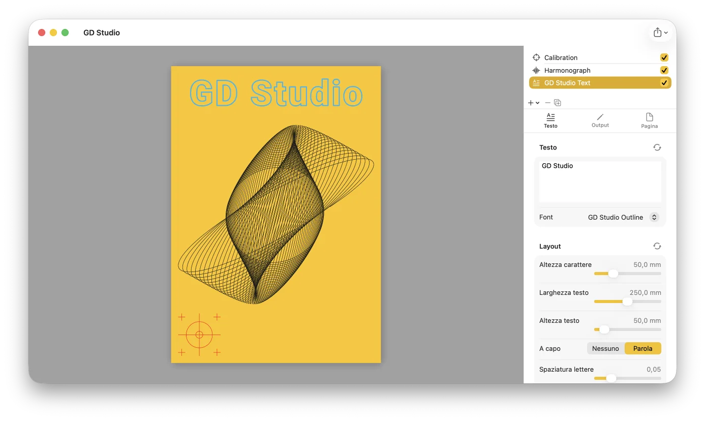Switch to the Pagina tab

tap(649, 121)
